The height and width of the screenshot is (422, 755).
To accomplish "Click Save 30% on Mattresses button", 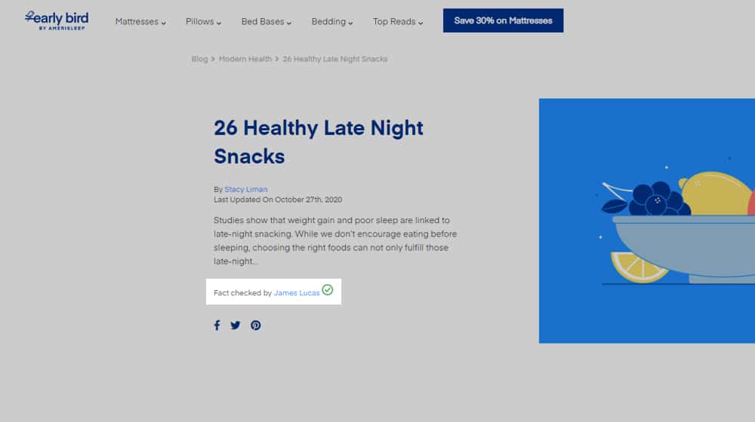I will 503,20.
